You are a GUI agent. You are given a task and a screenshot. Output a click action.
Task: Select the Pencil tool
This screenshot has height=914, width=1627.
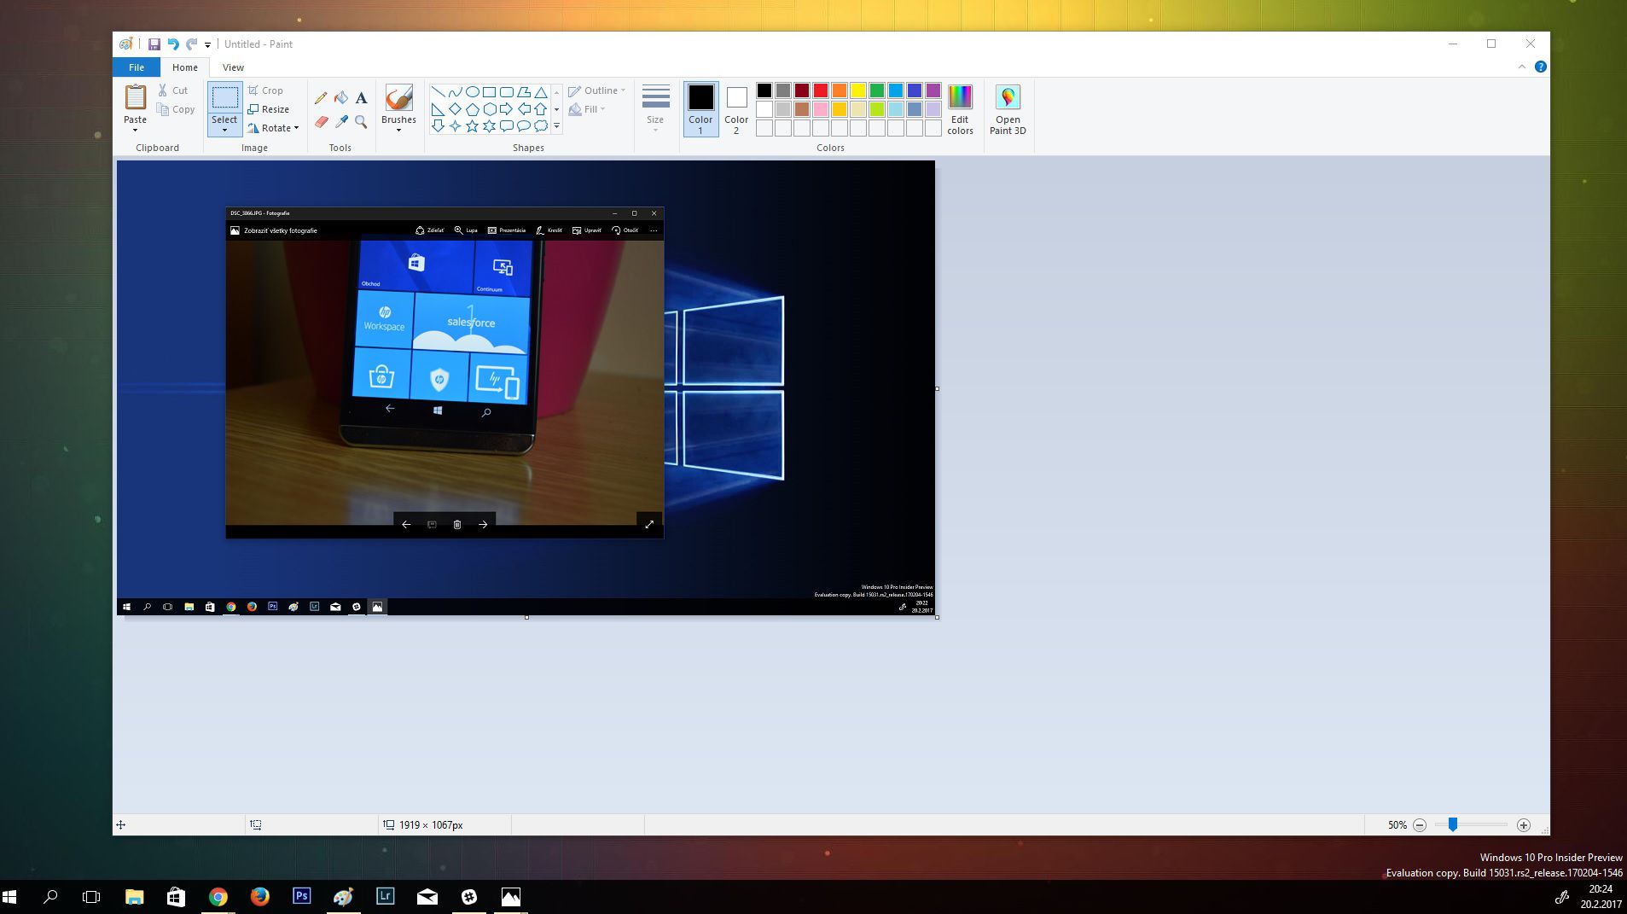(x=321, y=98)
